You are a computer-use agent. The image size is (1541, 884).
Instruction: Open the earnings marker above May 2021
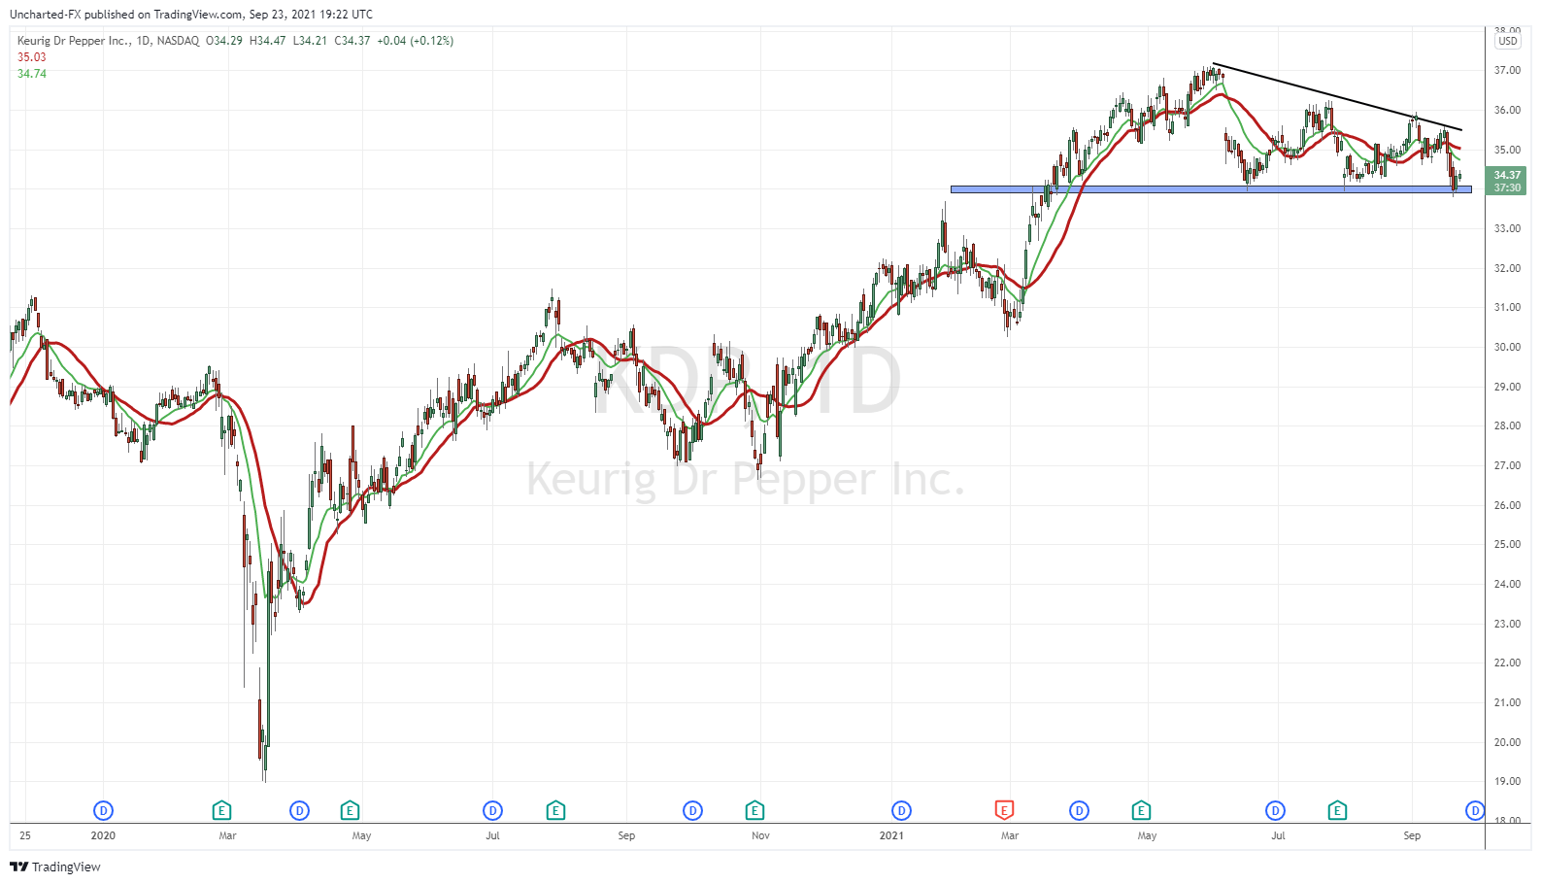coord(1141,810)
